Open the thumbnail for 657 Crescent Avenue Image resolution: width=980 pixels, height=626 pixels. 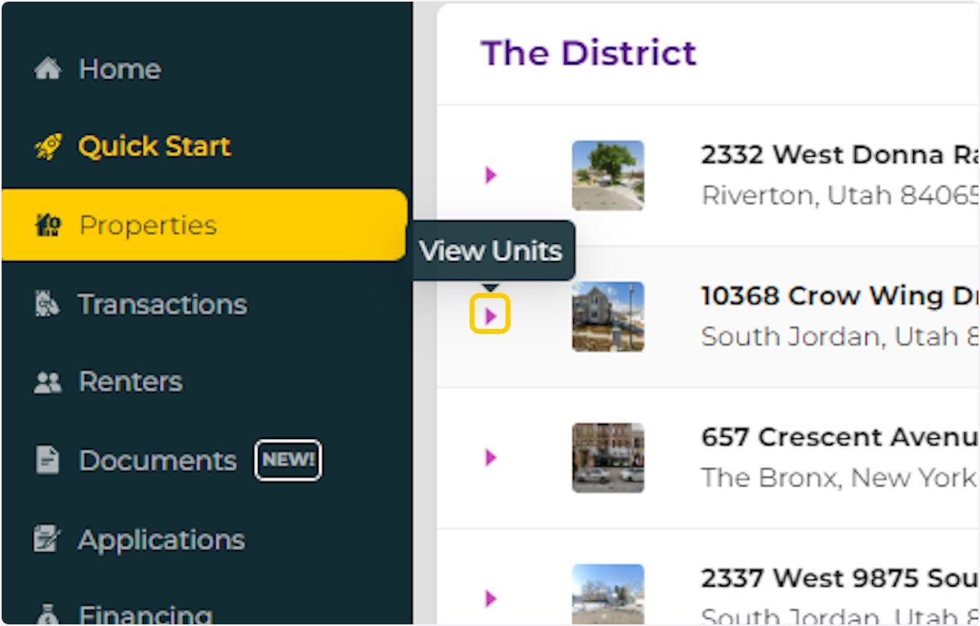[x=608, y=458]
